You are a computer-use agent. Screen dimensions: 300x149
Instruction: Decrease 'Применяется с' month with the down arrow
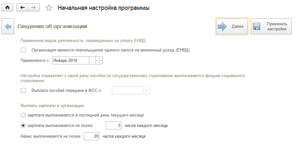coord(99,62)
